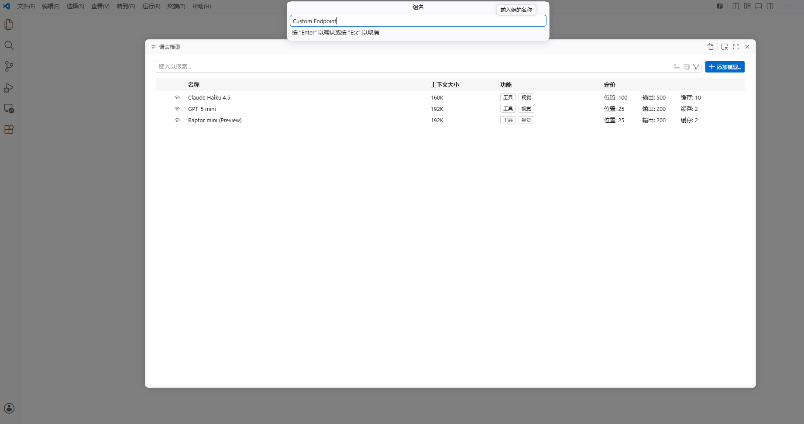Toggle secondary sidebar layout icon
Viewport: 804px width, 424px height.
click(770, 6)
